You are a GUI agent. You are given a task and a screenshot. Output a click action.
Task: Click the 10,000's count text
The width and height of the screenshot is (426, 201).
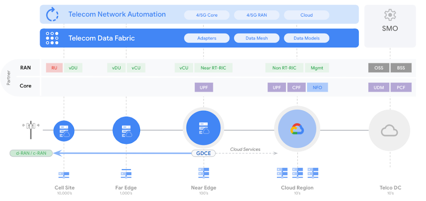click(64, 193)
